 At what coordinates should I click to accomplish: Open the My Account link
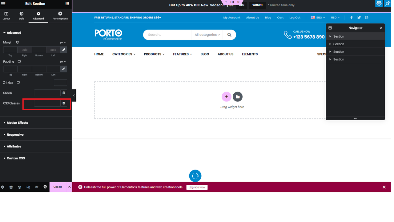pos(232,18)
